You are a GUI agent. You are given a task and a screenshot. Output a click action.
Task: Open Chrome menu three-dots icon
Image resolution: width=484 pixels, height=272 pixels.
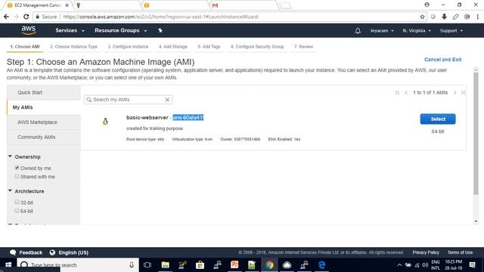tap(477, 17)
